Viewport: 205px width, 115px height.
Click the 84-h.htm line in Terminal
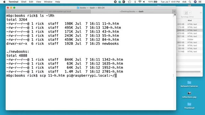tap(62, 40)
